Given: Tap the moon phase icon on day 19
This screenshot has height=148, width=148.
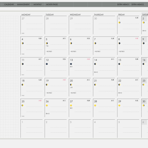Looking at the screenshot, I should [x=47, y=85].
